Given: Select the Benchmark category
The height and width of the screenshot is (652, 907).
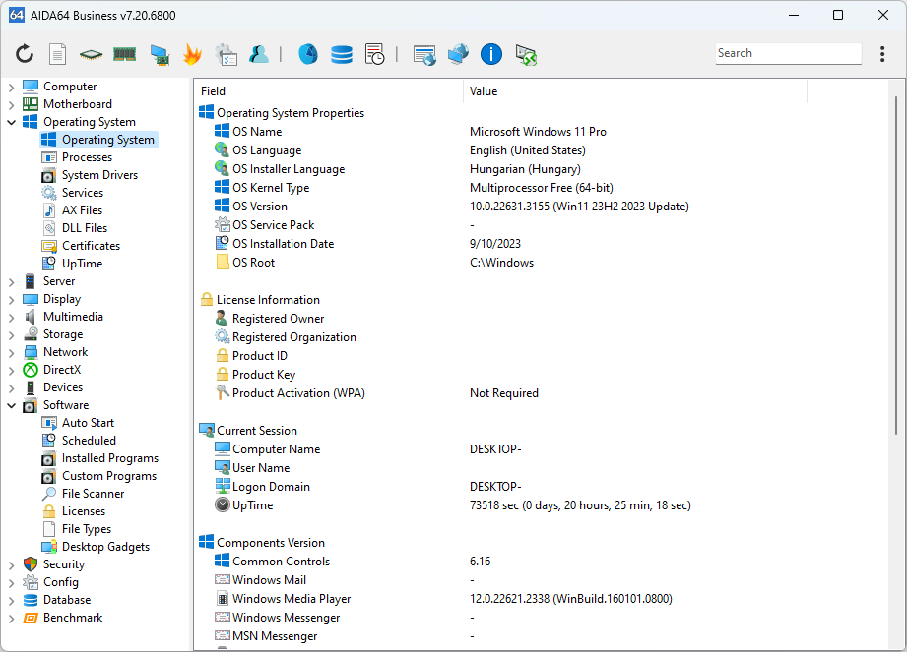Looking at the screenshot, I should 69,617.
